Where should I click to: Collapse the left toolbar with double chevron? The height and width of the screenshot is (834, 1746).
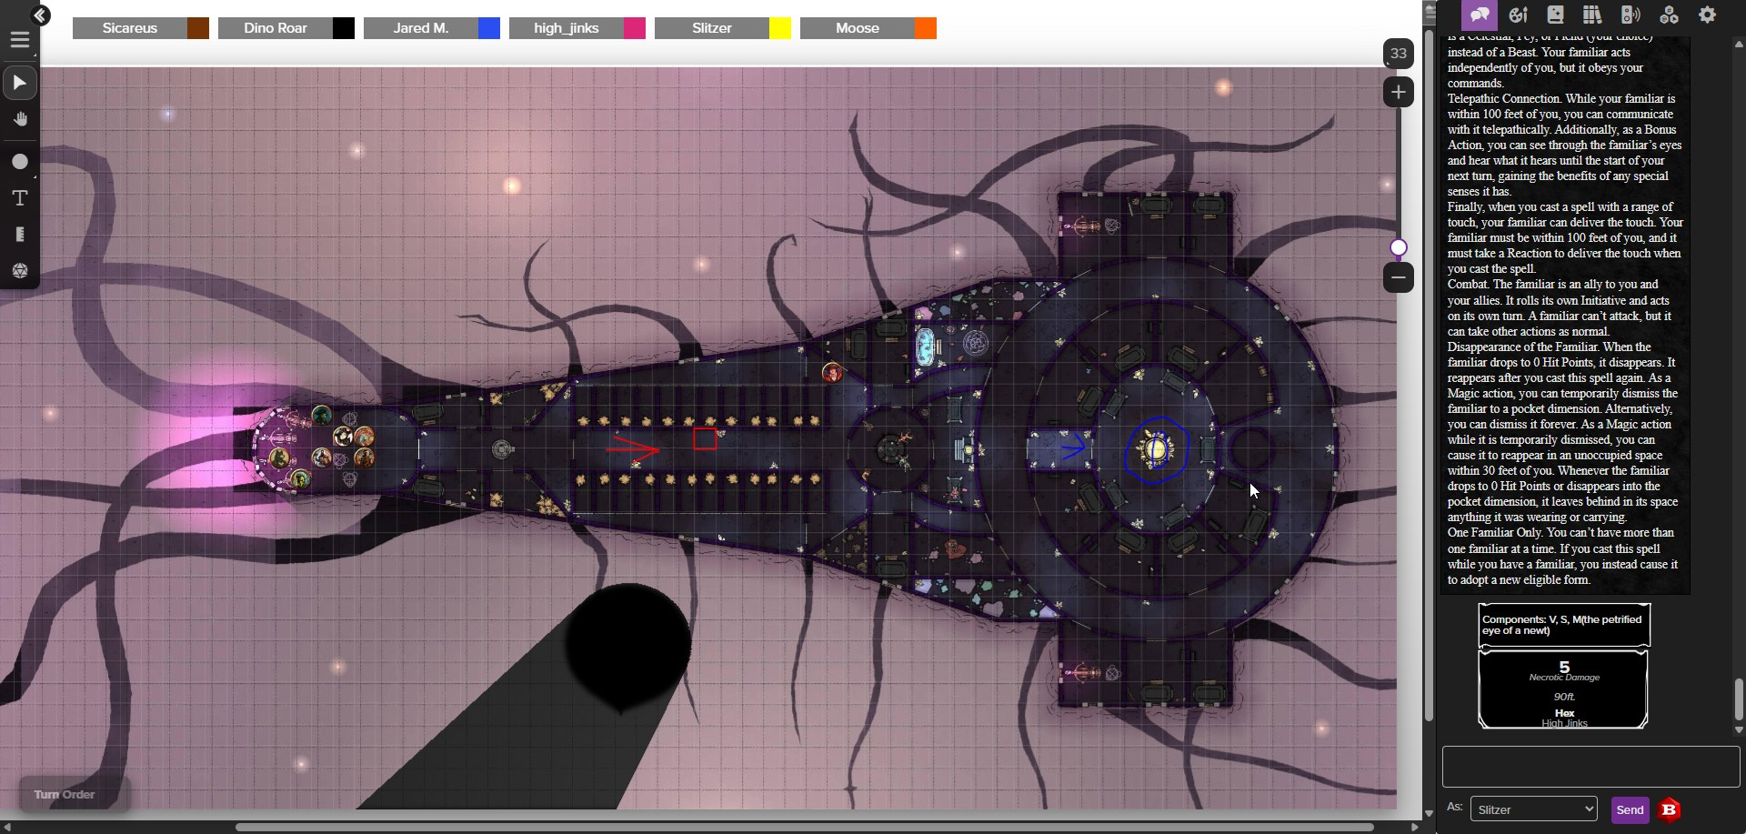tap(41, 15)
